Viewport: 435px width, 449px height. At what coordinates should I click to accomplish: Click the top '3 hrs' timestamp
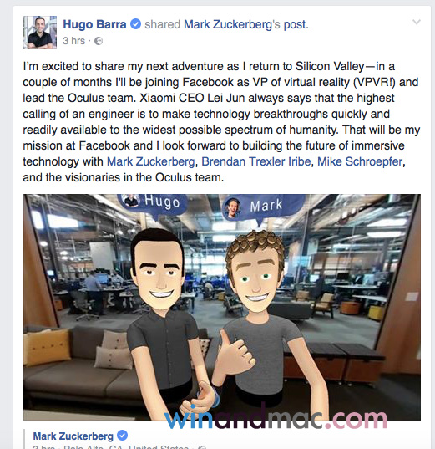[x=74, y=41]
